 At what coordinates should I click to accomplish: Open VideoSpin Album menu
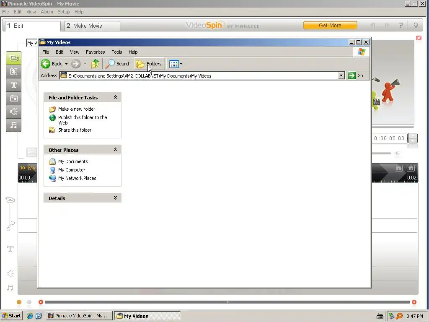tap(47, 12)
